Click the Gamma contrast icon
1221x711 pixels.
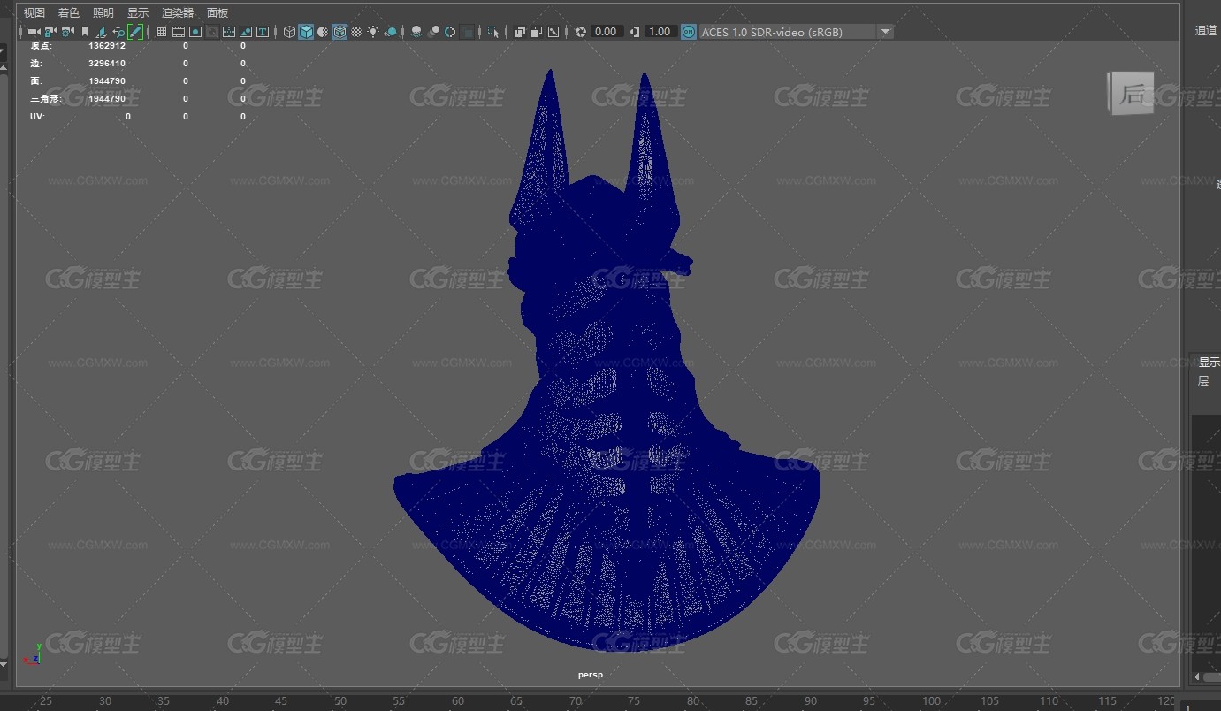coord(635,32)
